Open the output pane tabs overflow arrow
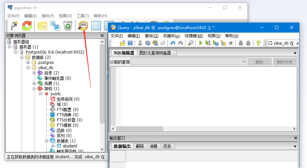 tap(295, 146)
